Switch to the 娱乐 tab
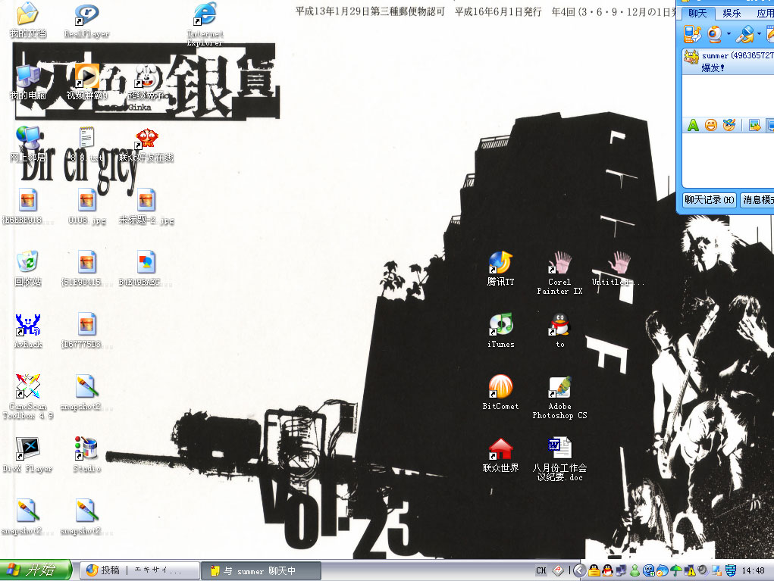The height and width of the screenshot is (581, 774). [732, 14]
